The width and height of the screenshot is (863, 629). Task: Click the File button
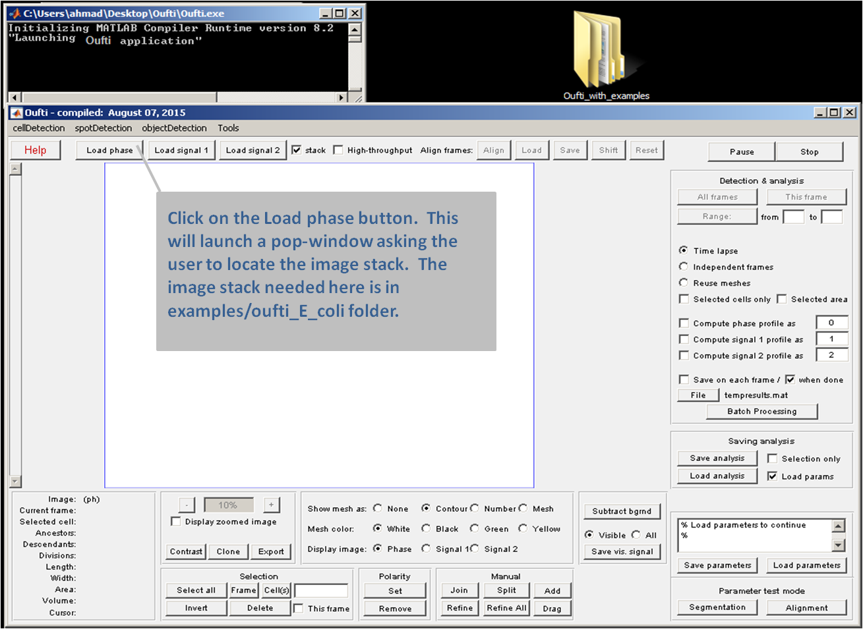click(698, 395)
